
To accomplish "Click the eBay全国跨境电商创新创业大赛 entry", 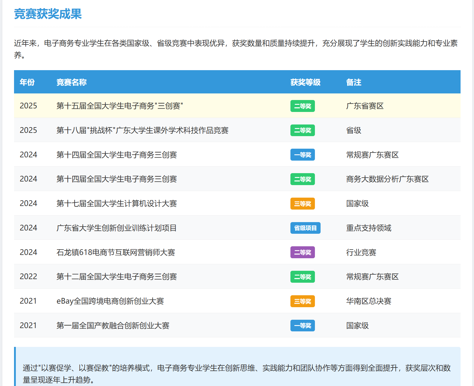I will 110,301.
